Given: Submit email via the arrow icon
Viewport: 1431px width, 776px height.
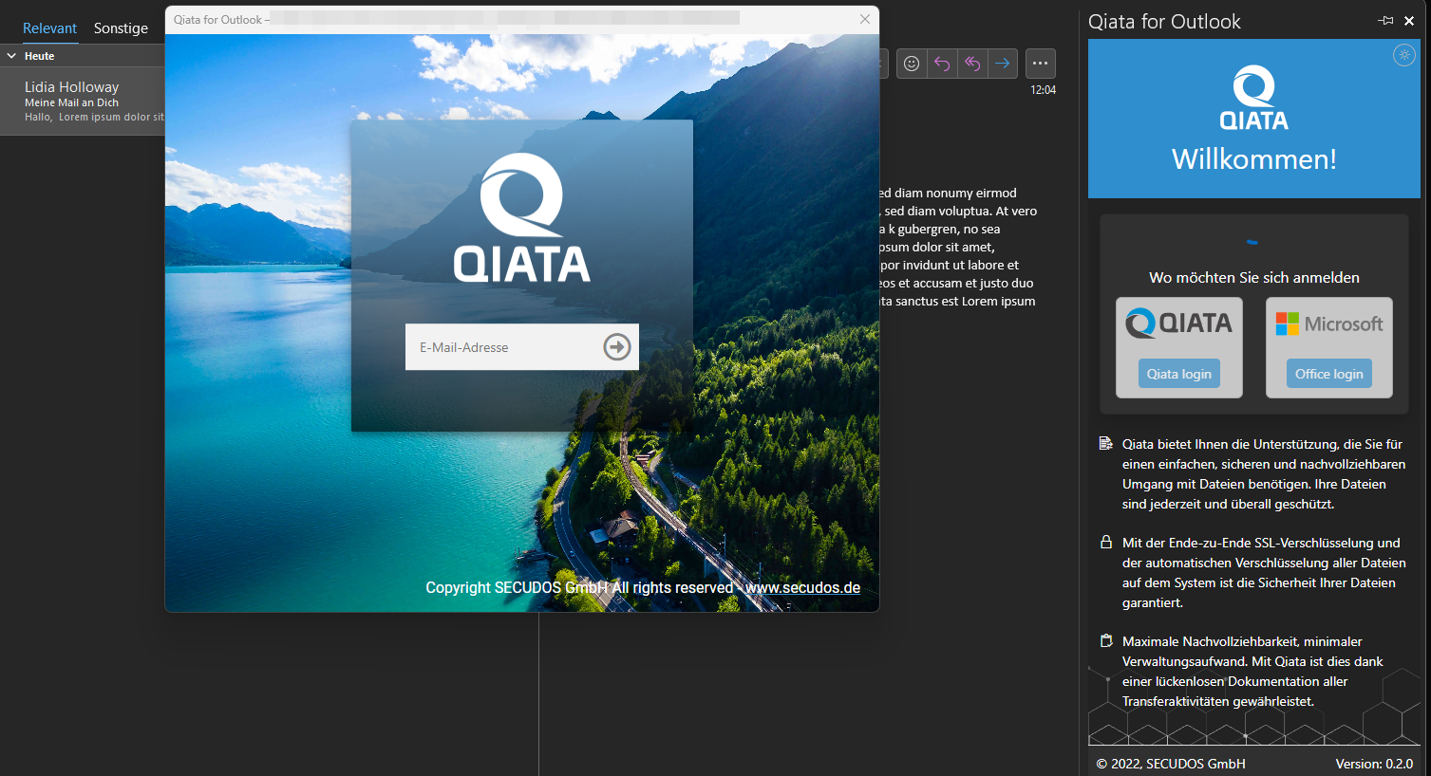Looking at the screenshot, I should (x=617, y=346).
